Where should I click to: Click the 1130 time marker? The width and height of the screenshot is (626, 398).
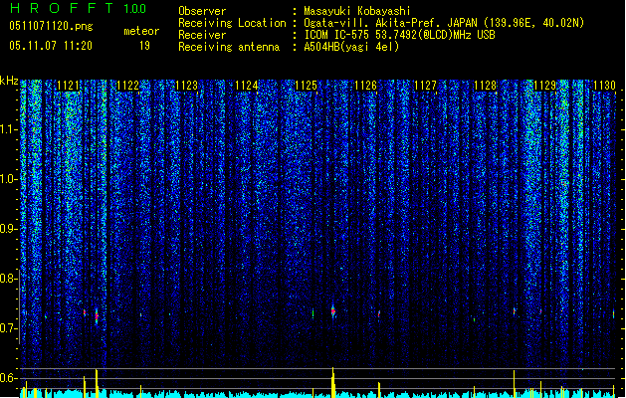click(604, 86)
